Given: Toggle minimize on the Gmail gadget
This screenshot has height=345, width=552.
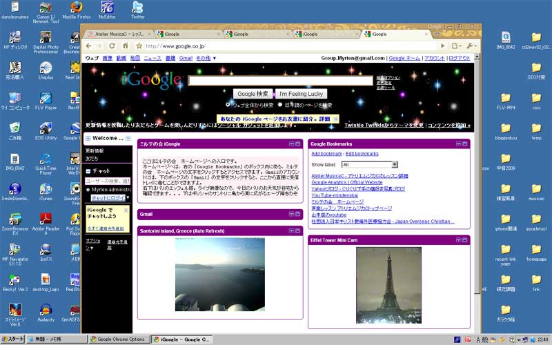Looking at the screenshot, I should (x=298, y=214).
